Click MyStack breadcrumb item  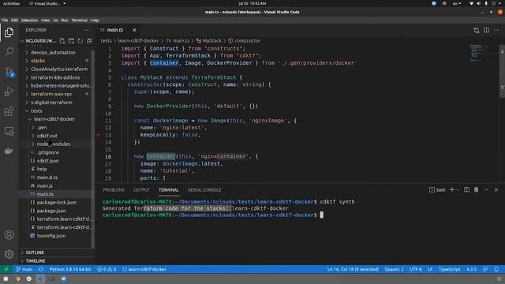coord(208,41)
